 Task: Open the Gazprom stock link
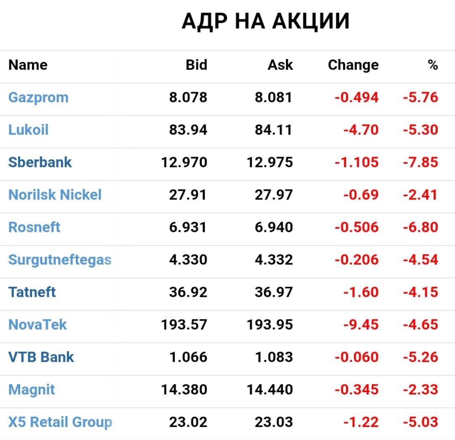pyautogui.click(x=38, y=98)
